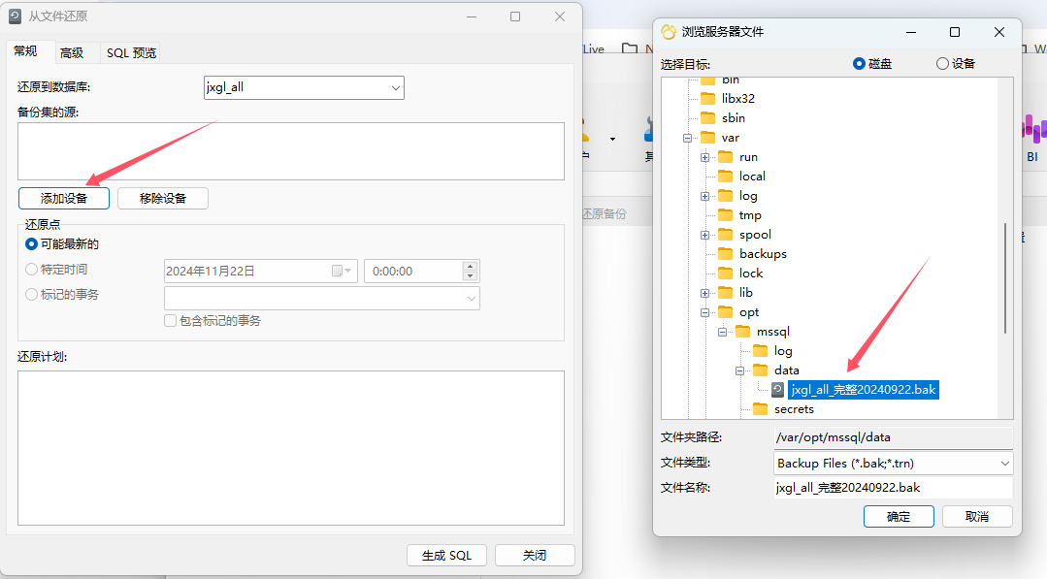Increase the time with the up stepper arrow
The width and height of the screenshot is (1047, 579).
470,266
